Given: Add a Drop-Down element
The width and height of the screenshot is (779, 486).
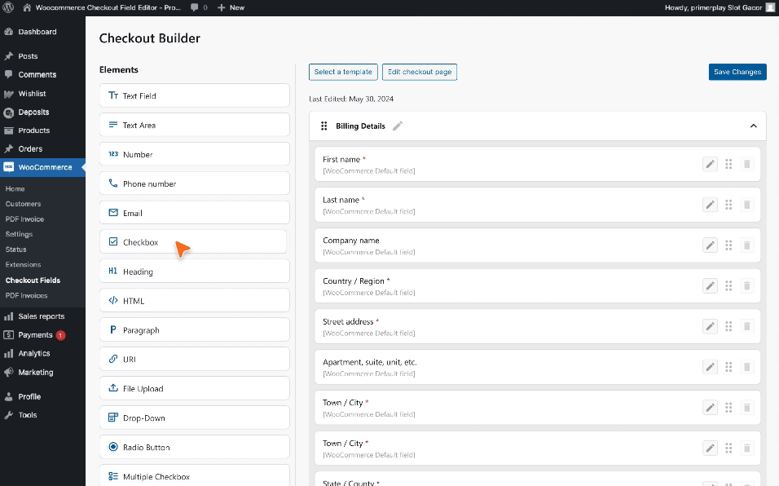Looking at the screenshot, I should coord(194,418).
